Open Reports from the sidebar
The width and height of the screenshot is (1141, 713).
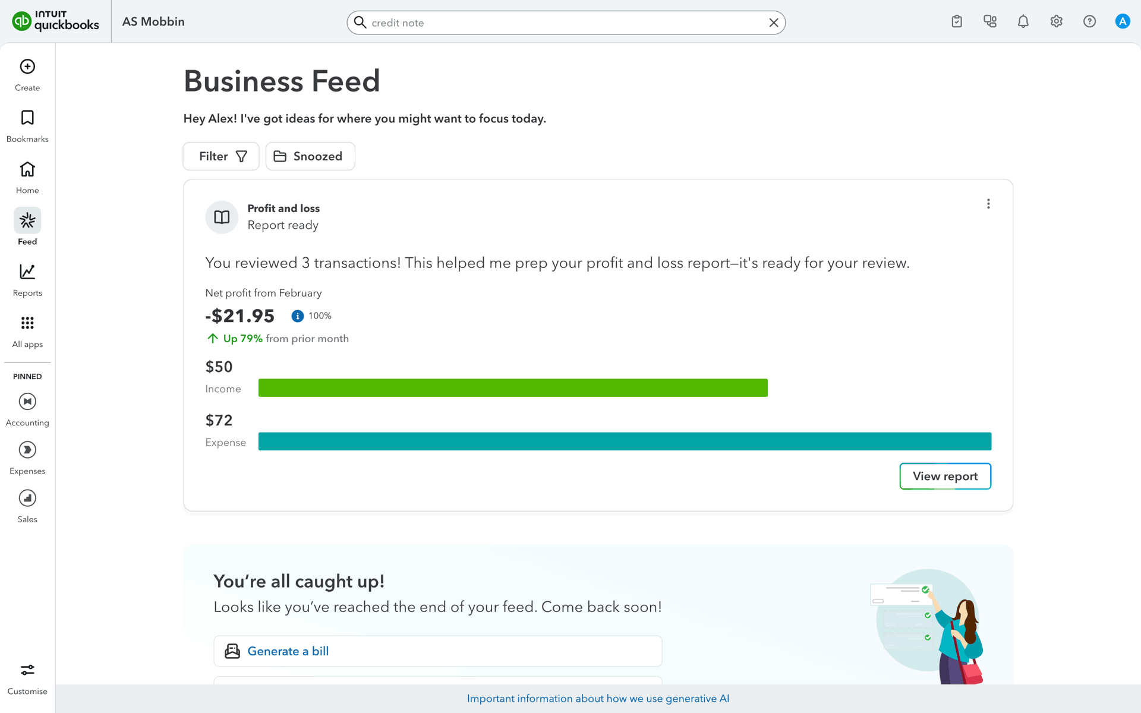[x=27, y=280]
